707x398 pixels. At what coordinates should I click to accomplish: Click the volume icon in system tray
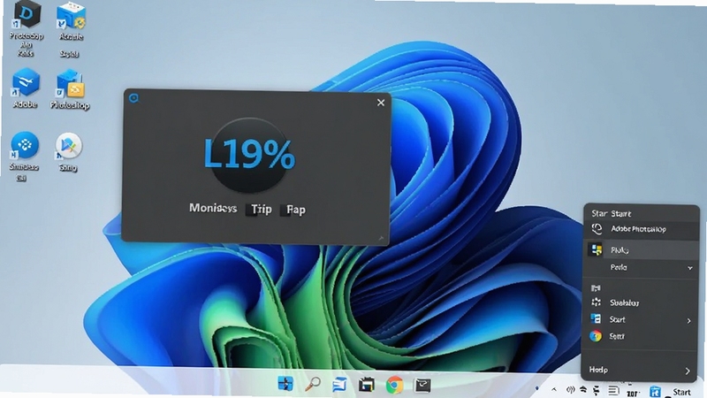tap(570, 389)
